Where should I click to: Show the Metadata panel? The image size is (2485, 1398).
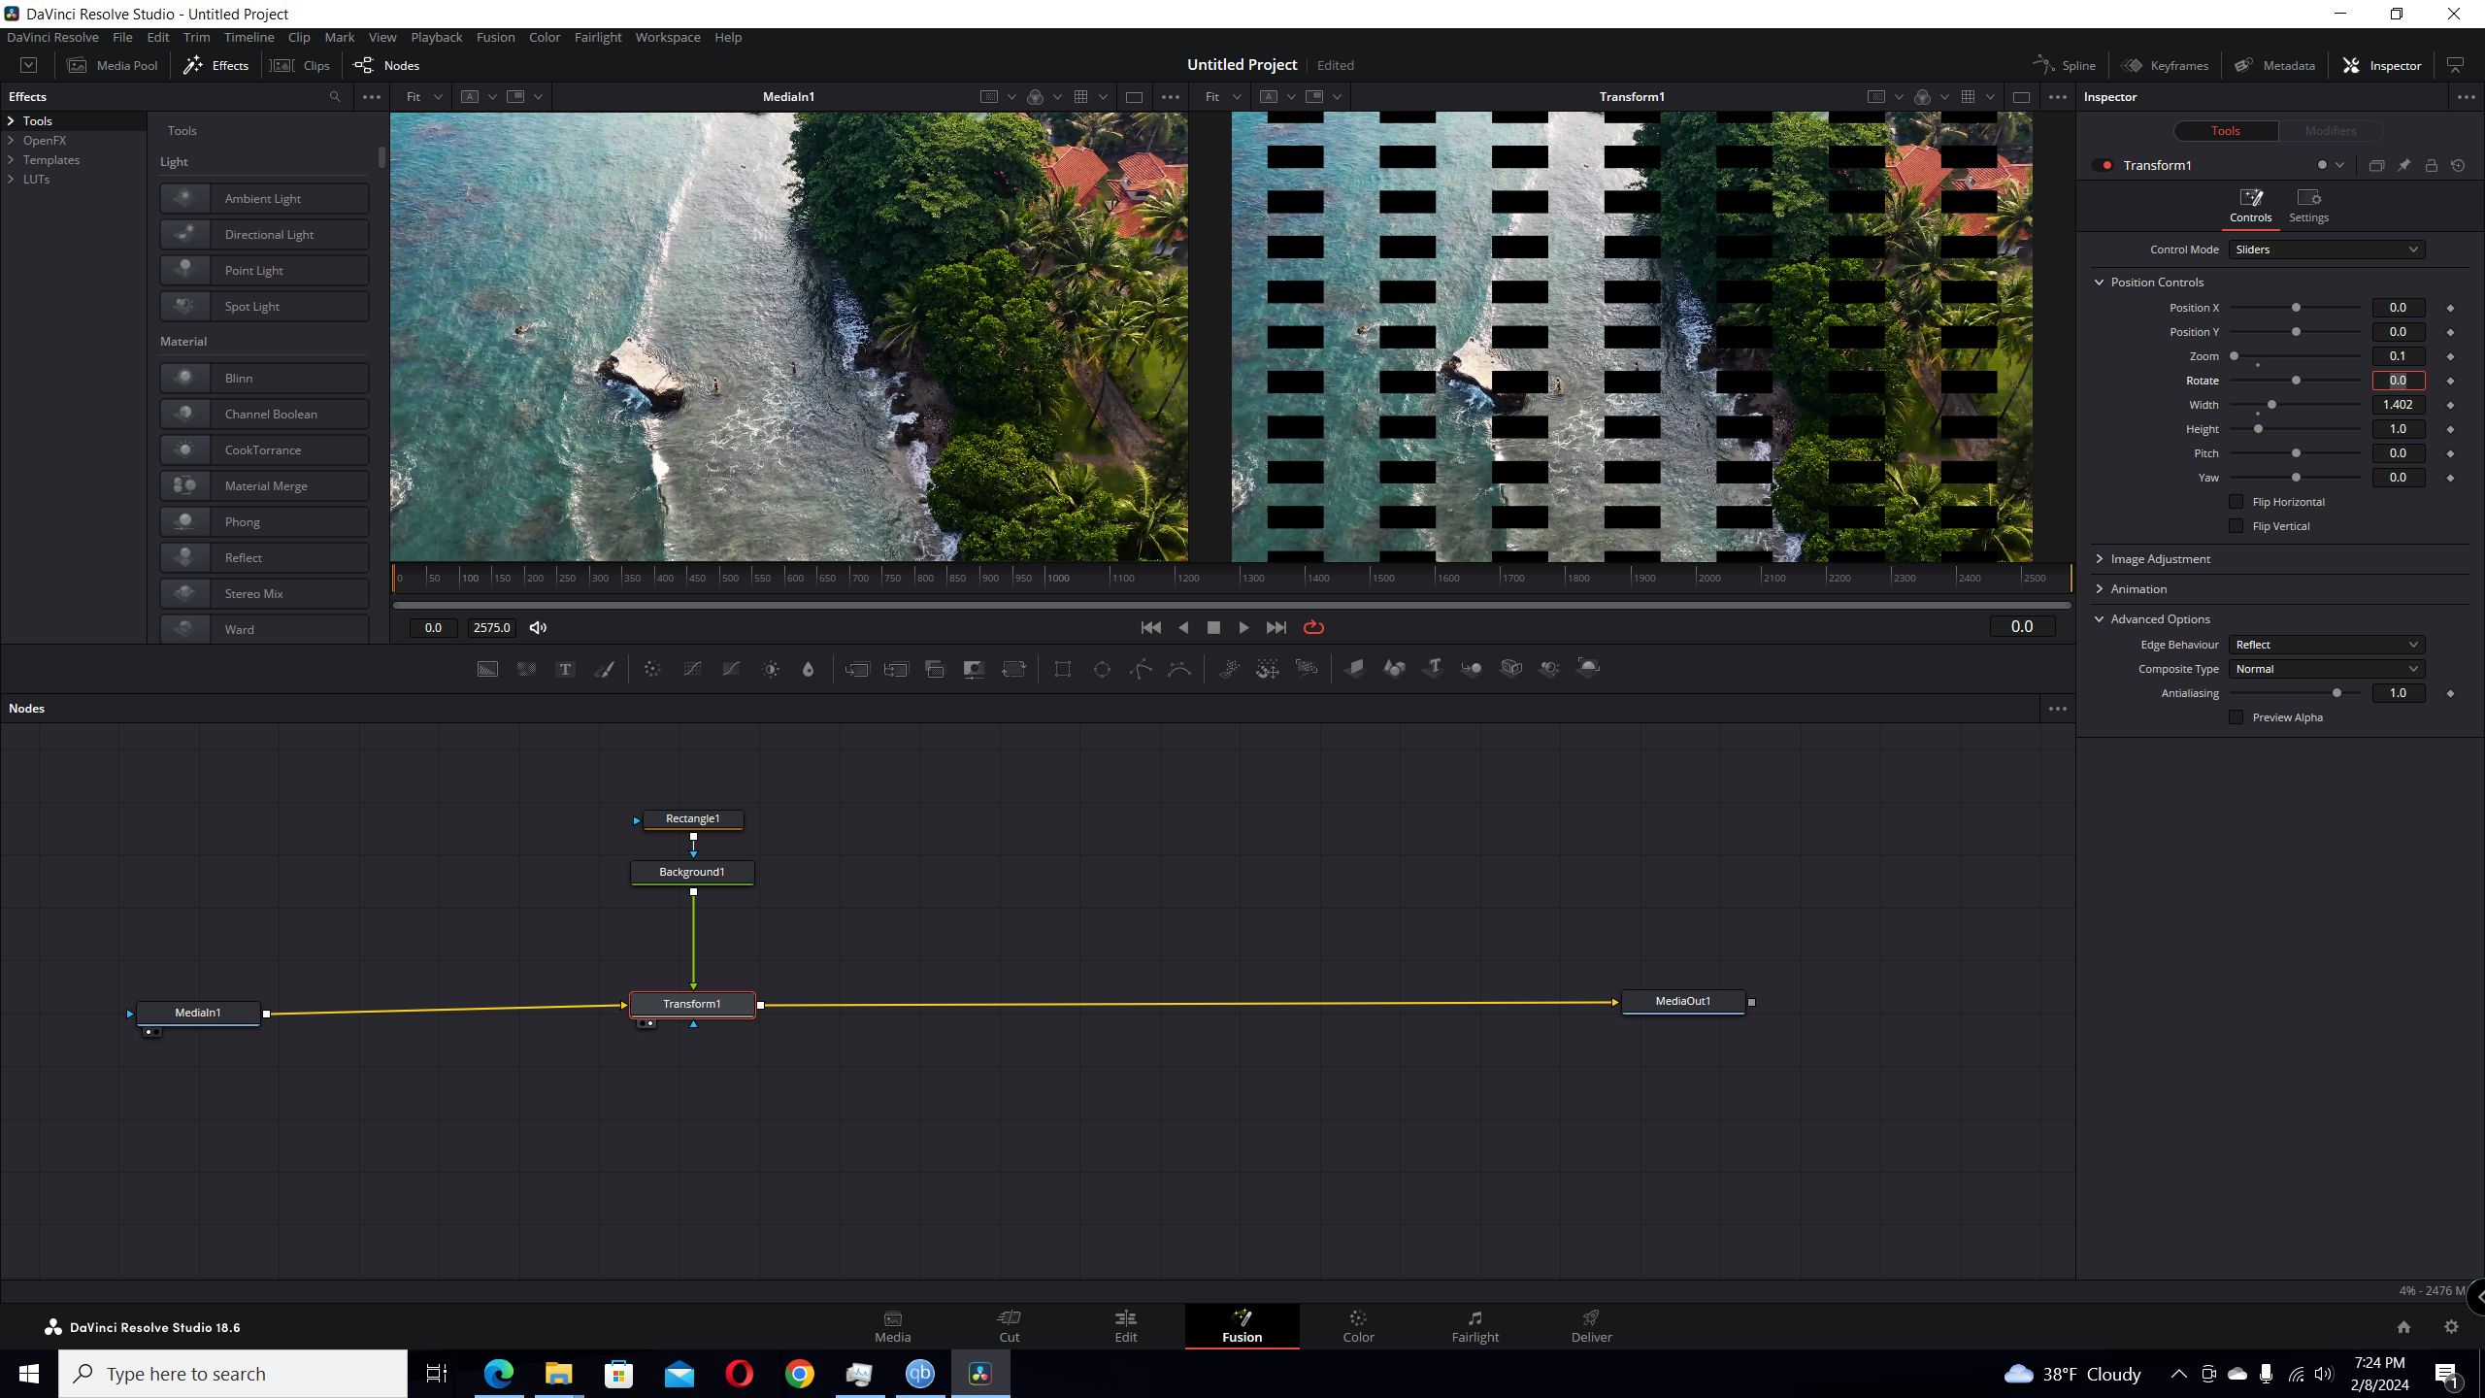[x=2274, y=65]
